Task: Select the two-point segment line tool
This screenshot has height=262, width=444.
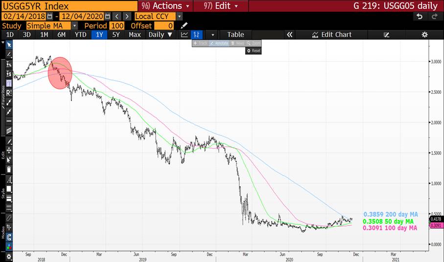Action: tap(9, 102)
